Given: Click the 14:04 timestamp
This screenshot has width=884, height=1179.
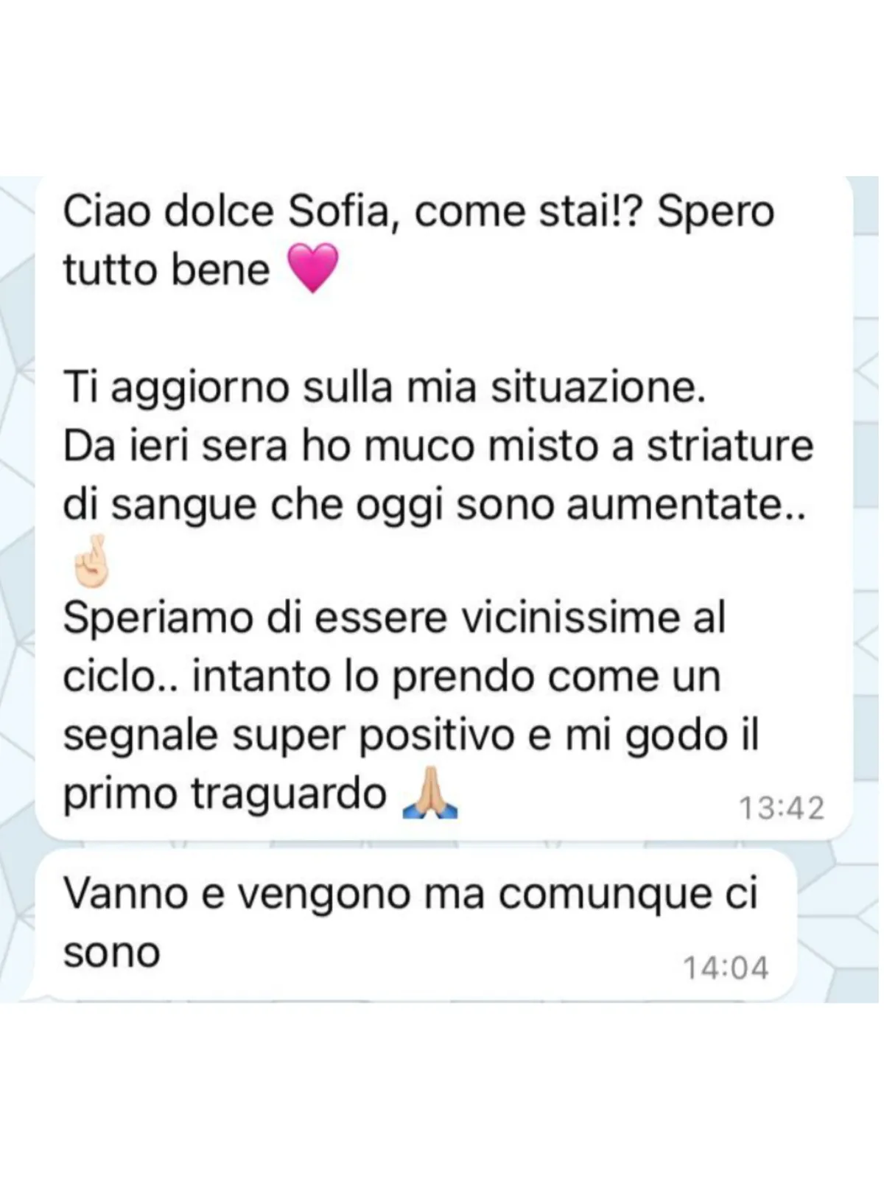Looking at the screenshot, I should click(x=726, y=968).
